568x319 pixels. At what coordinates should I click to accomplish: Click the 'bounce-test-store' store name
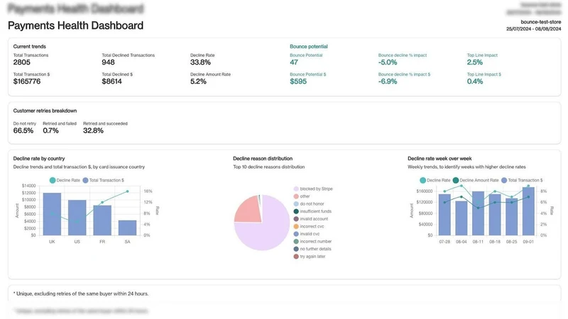pos(541,22)
